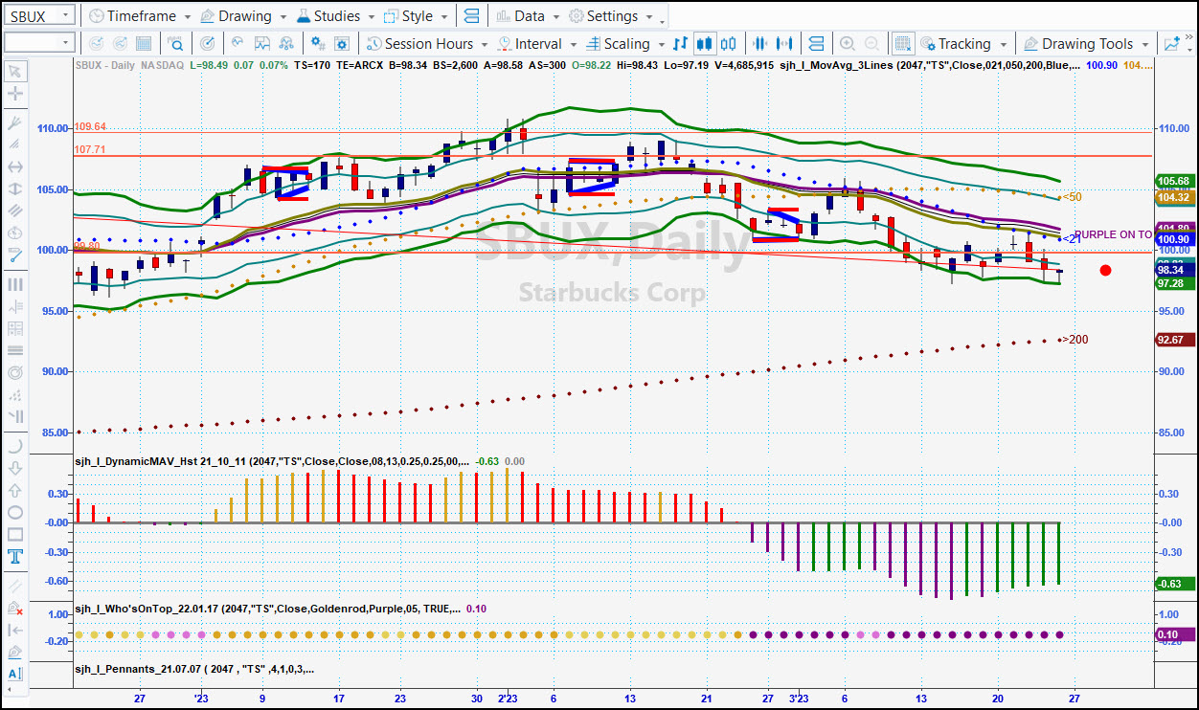Viewport: 1199px width, 710px height.
Task: Click the 107.71 red line label
Action: click(x=90, y=149)
